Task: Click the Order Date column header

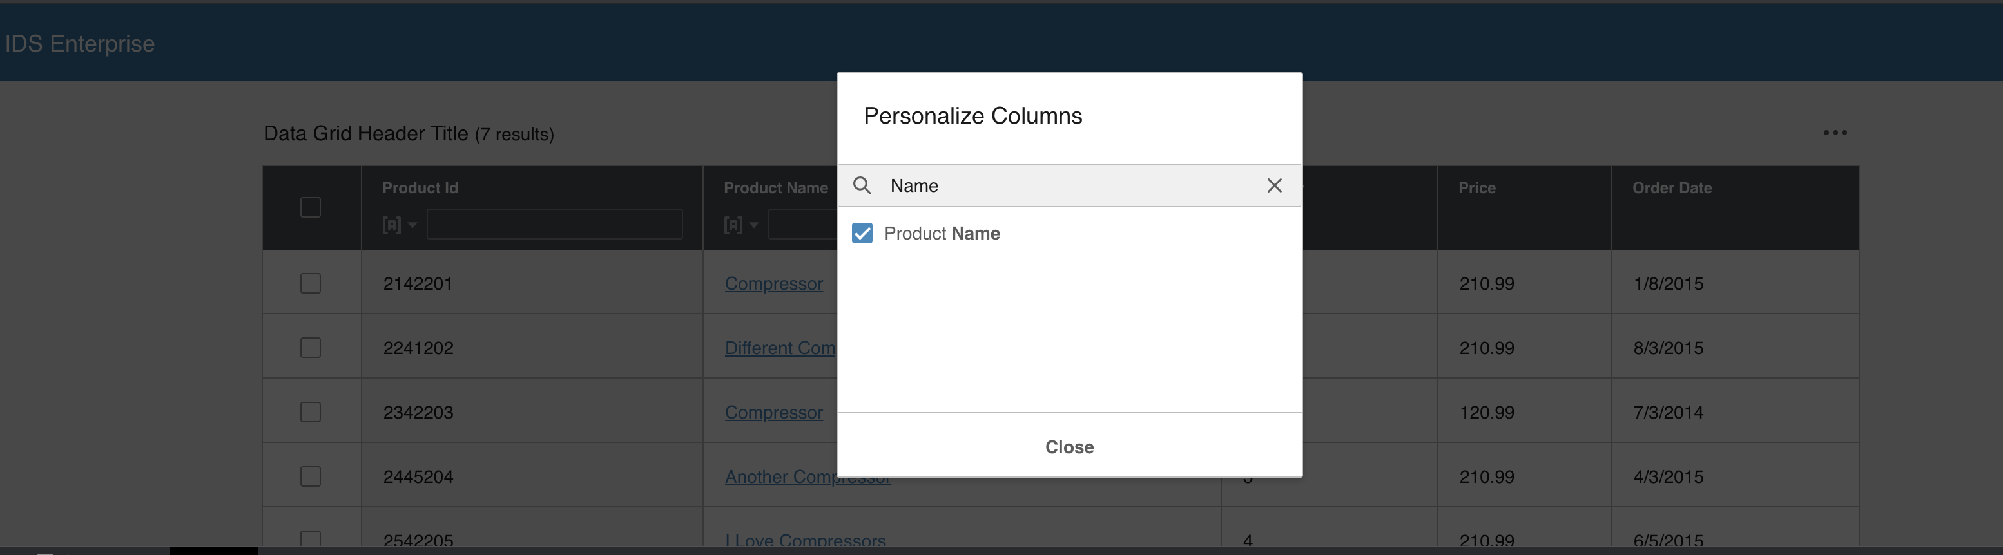Action: [1671, 188]
